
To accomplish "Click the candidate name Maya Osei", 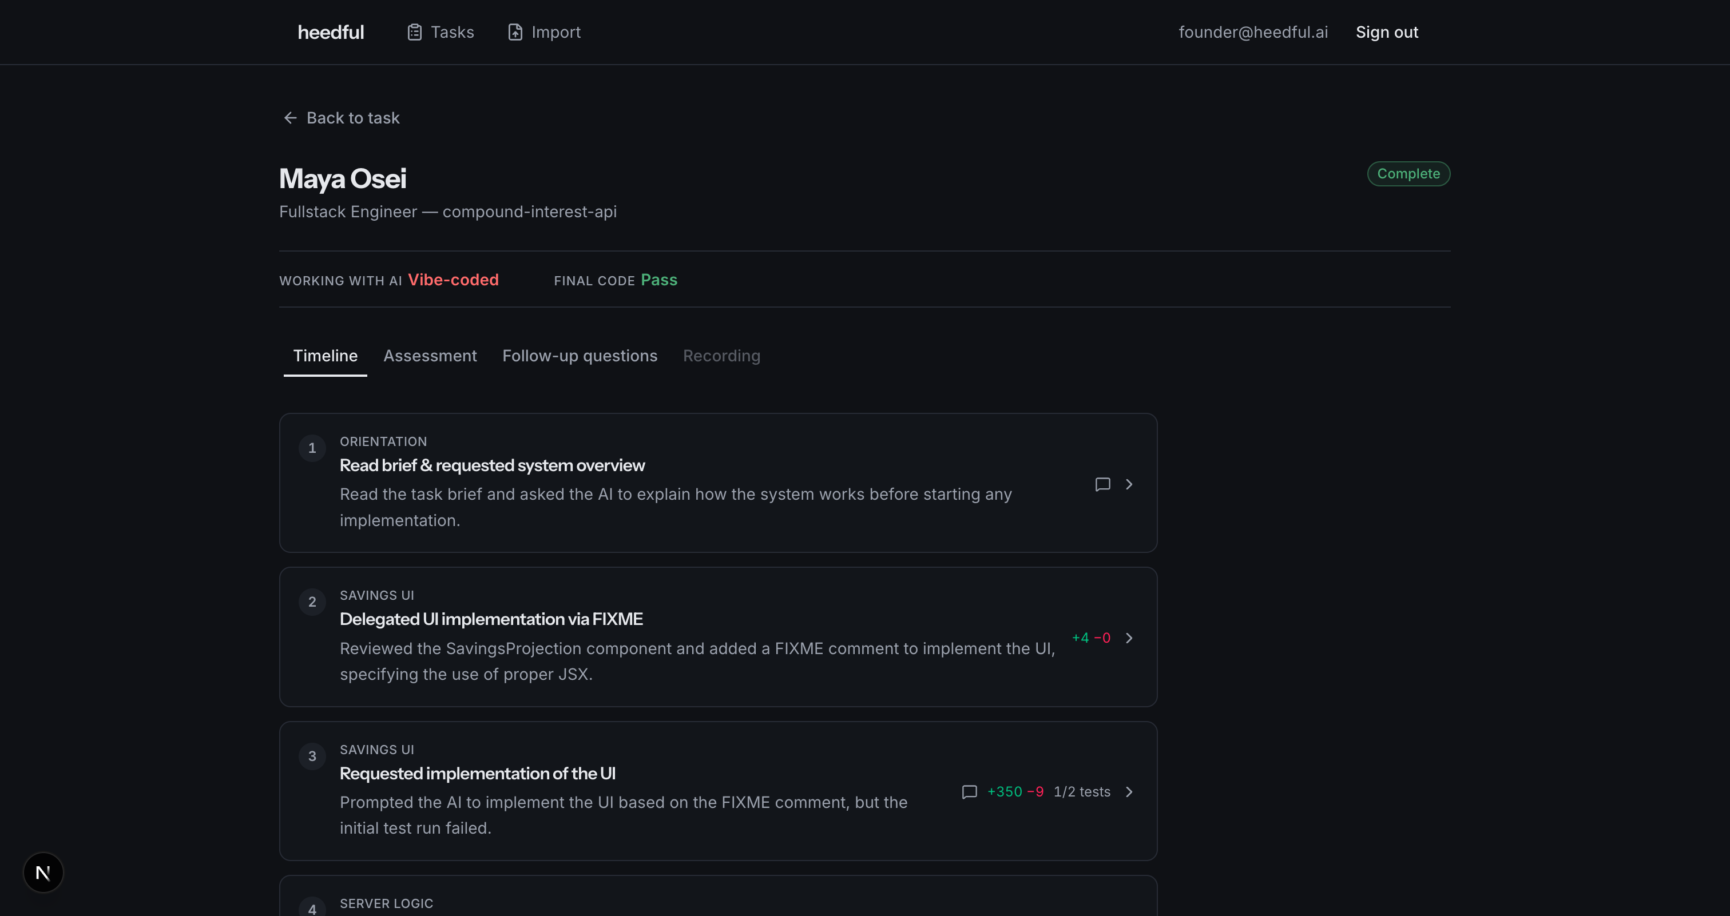I will coord(343,178).
